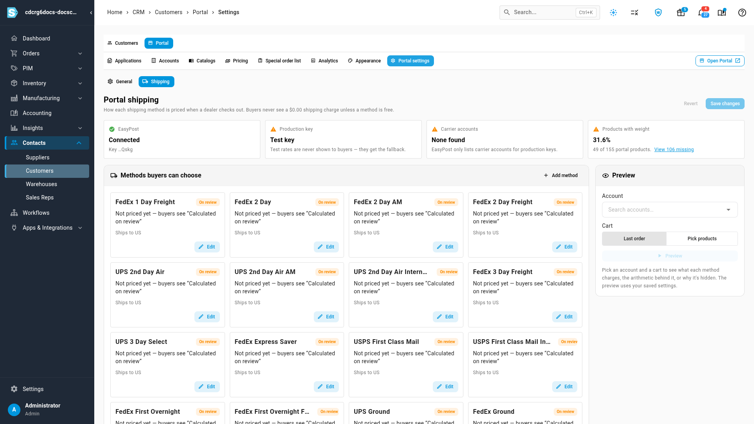Collapse the Contacts menu
This screenshot has height=424, width=754.
point(79,143)
